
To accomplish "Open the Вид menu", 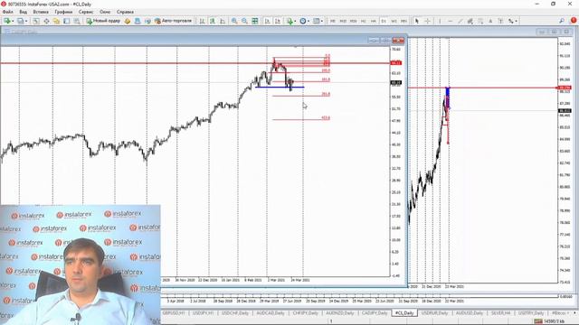I will pos(23,12).
